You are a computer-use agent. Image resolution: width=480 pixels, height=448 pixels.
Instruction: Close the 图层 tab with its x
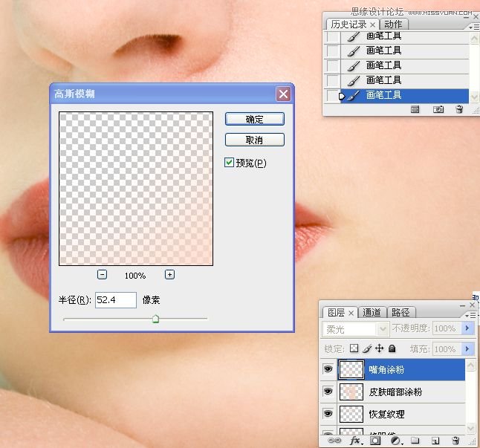pyautogui.click(x=351, y=313)
